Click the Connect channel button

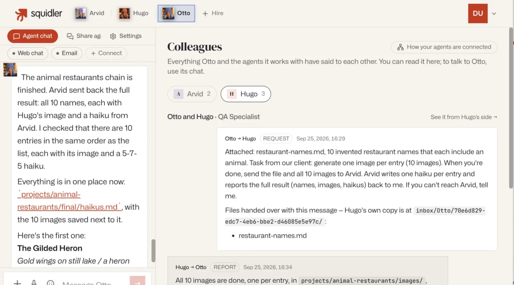point(106,53)
